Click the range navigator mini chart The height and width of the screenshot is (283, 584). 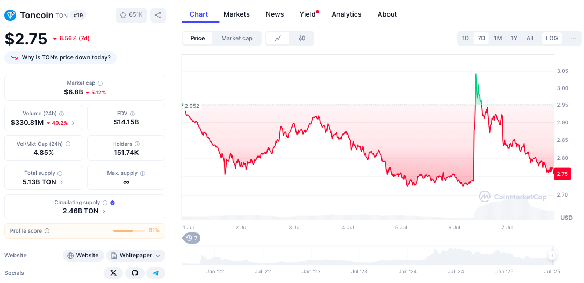[368, 256]
